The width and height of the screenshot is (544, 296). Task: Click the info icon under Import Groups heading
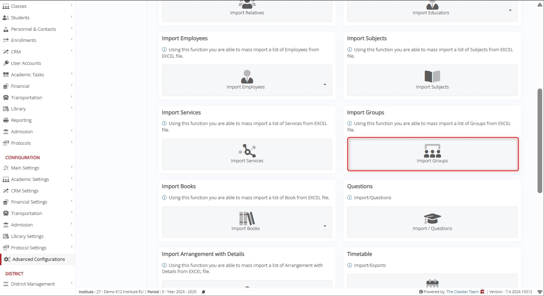pos(350,123)
